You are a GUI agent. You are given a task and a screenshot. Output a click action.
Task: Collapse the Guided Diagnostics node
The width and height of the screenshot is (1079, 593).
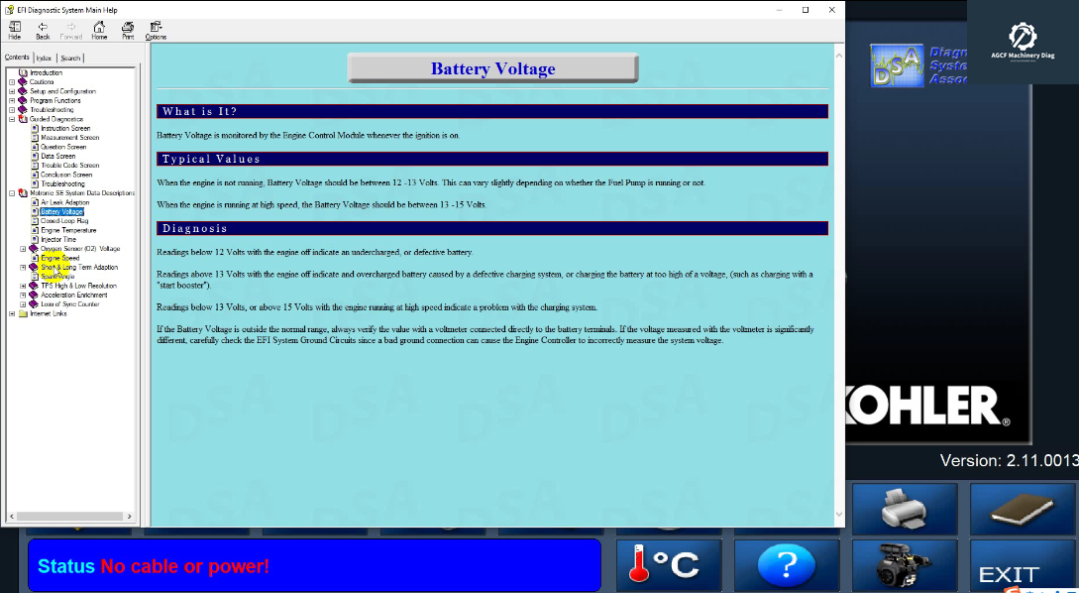point(12,119)
